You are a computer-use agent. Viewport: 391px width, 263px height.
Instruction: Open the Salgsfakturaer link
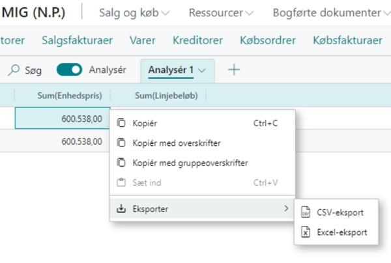coord(78,40)
